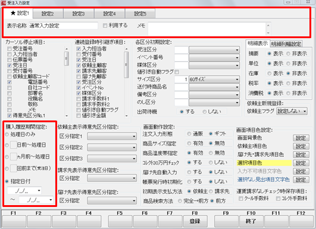Viewport: 316px width, 229px height.
Task: Open the 設定4 tab
Action: (x=109, y=14)
